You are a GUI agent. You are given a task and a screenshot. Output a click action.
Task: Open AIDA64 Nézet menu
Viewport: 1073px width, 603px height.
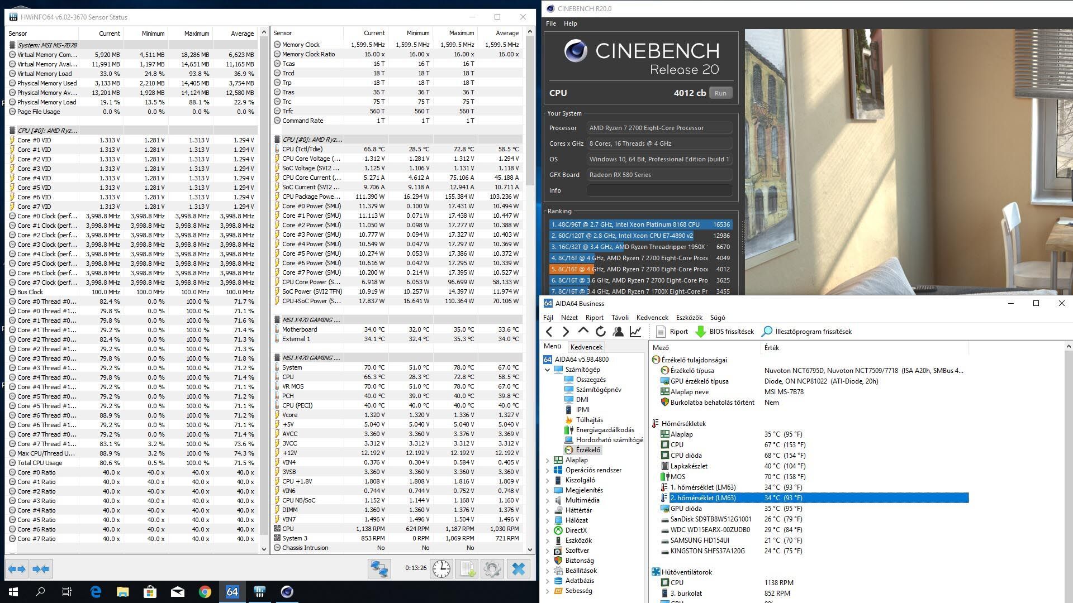[569, 318]
